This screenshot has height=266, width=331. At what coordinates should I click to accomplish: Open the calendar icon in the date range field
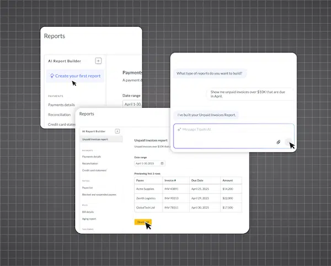(x=162, y=163)
